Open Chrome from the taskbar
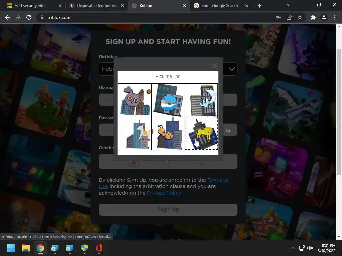342x256 pixels. pos(40,248)
